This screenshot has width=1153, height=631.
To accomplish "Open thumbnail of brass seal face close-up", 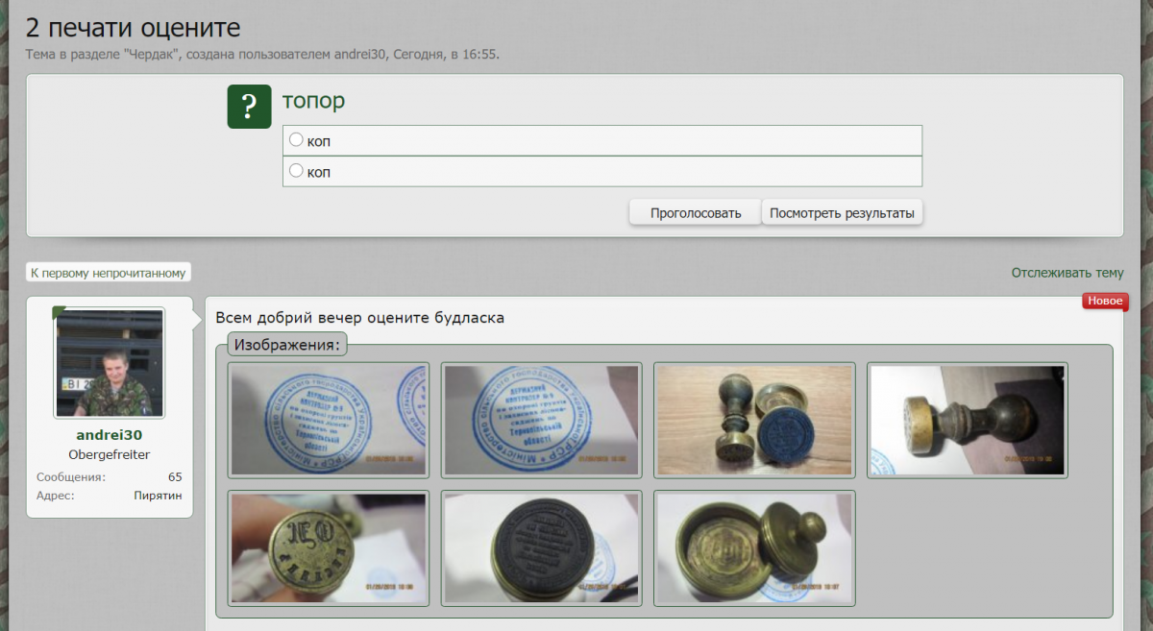I will 329,548.
